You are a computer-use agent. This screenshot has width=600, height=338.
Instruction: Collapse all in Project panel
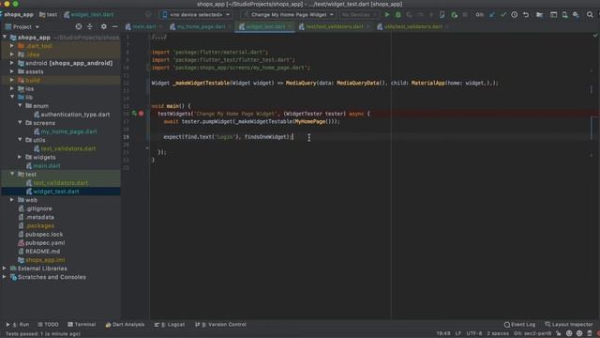coord(90,27)
